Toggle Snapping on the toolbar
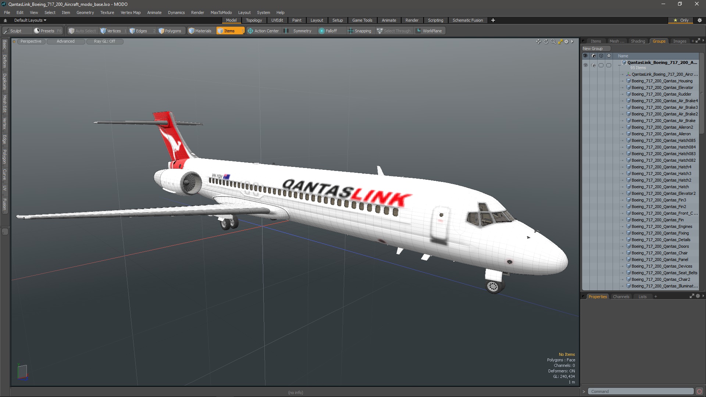The width and height of the screenshot is (706, 397). pyautogui.click(x=360, y=31)
